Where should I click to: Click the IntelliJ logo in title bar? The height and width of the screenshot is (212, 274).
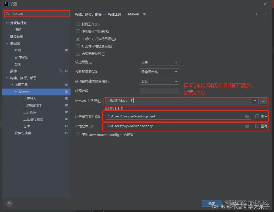coord(6,4)
